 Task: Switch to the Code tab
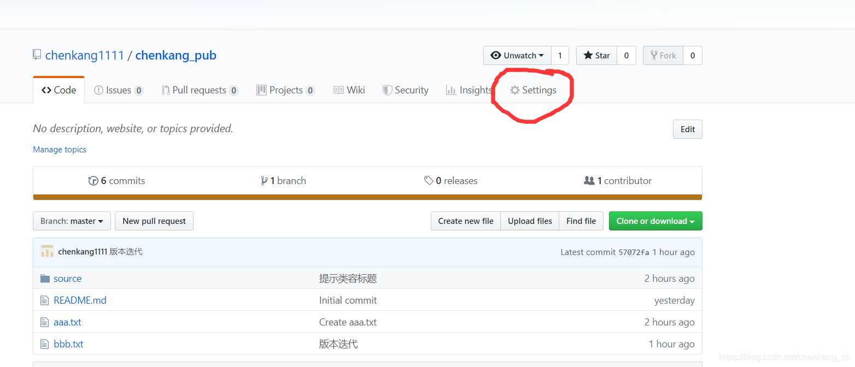coord(59,90)
